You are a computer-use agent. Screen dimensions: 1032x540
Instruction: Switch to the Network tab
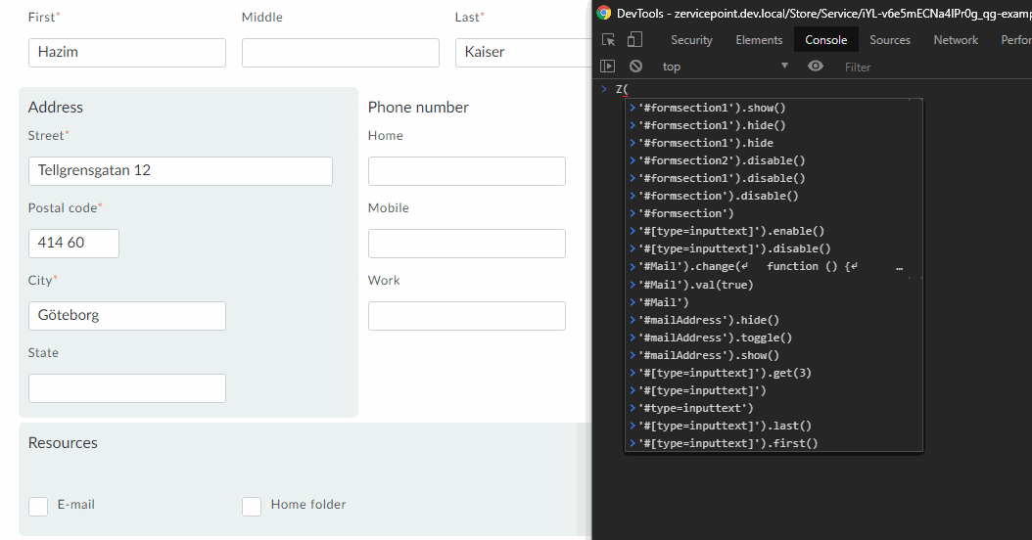[956, 40]
